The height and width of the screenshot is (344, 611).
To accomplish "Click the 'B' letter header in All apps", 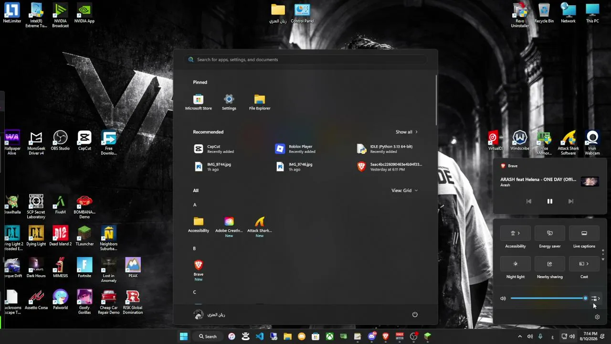I will point(194,248).
